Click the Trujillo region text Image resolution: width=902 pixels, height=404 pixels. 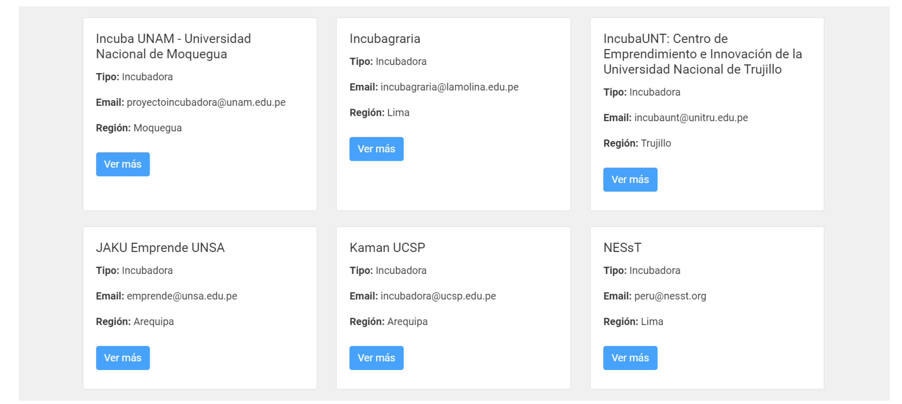point(655,143)
